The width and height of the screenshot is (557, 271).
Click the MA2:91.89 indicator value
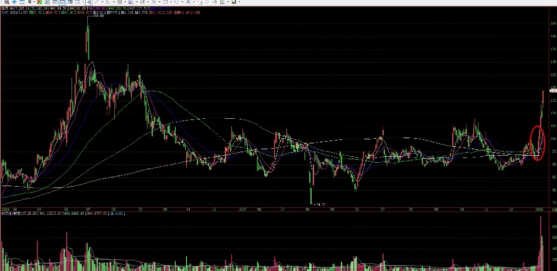(x=78, y=9)
